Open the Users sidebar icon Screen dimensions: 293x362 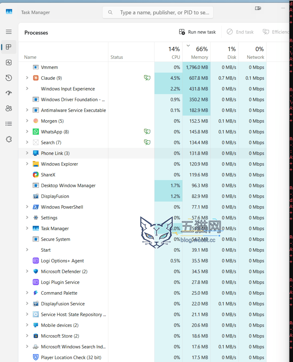pos(9,108)
